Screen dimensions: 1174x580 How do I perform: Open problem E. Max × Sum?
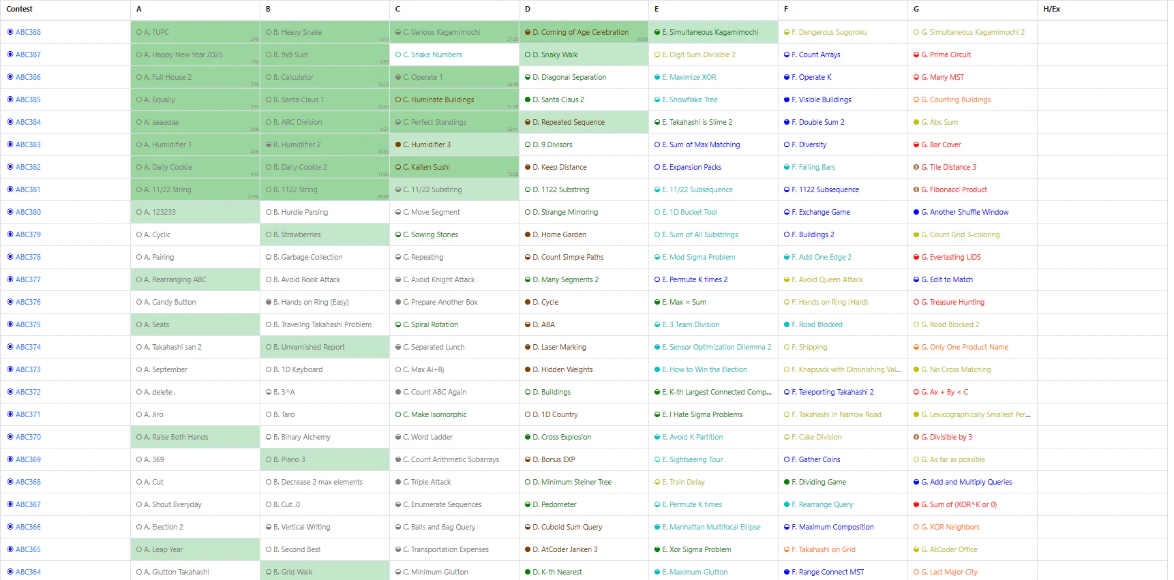[x=684, y=302]
